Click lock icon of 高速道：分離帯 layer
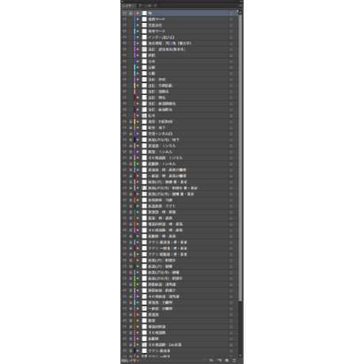This screenshot has width=364, height=364. (131, 302)
